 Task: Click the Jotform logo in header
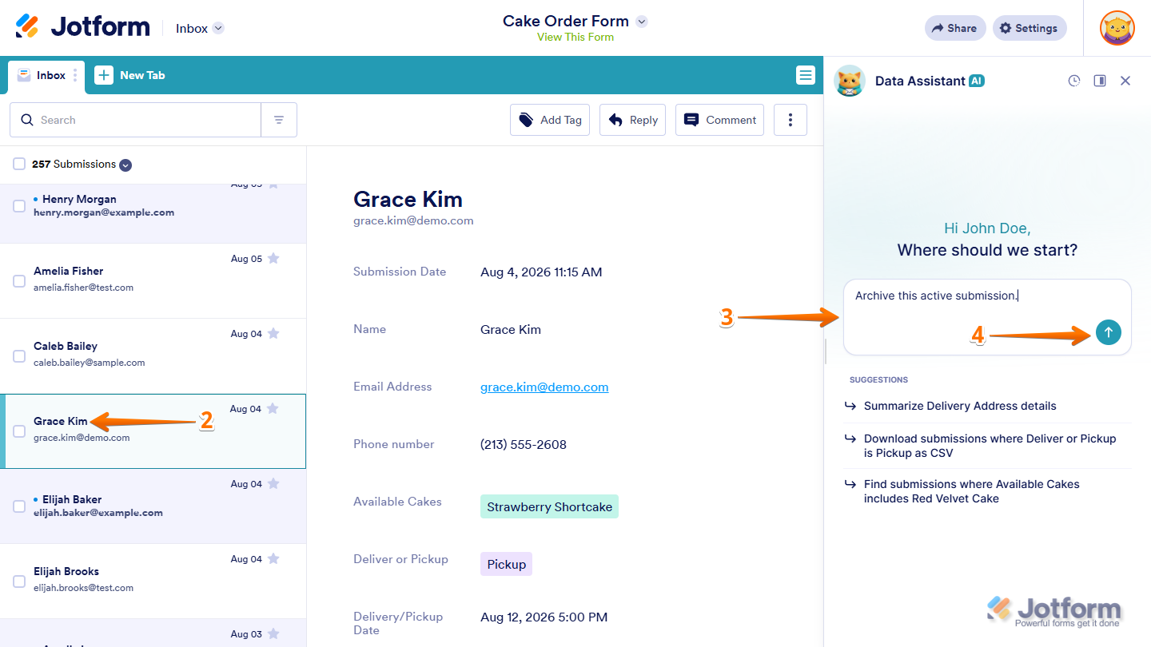click(x=82, y=27)
